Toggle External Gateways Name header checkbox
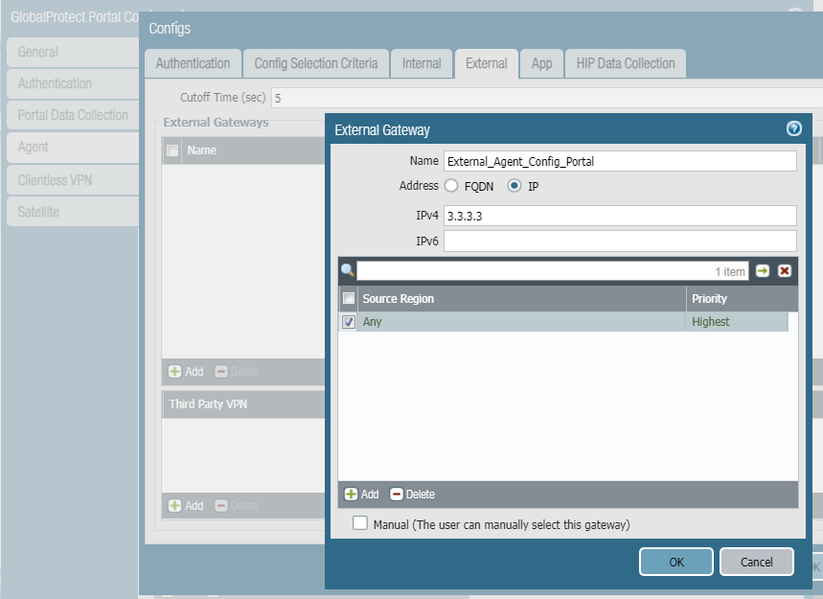This screenshot has height=599, width=823. point(172,150)
